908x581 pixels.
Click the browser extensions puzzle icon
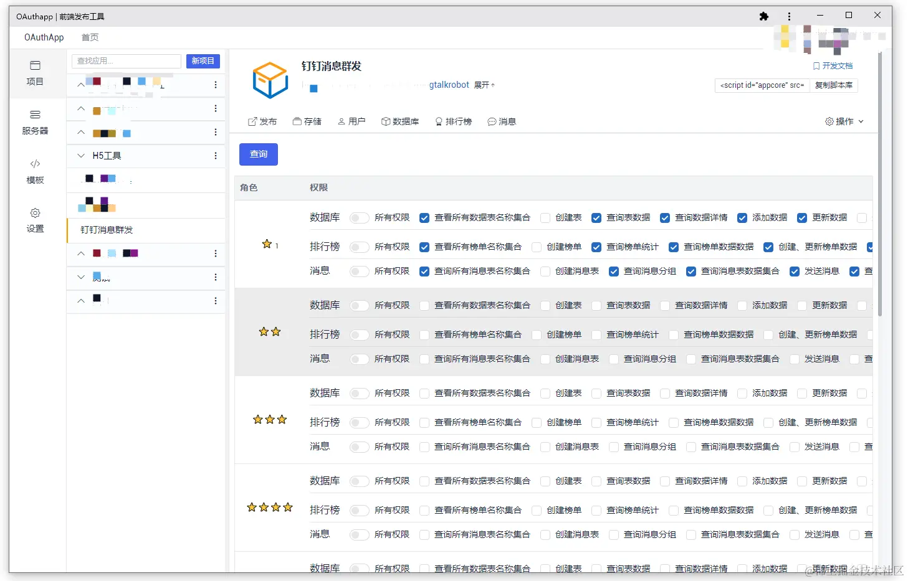click(x=764, y=16)
